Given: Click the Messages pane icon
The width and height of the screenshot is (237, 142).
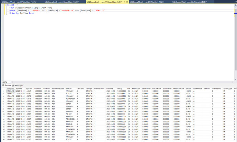Looking at the screenshot, I should coord(13,85).
